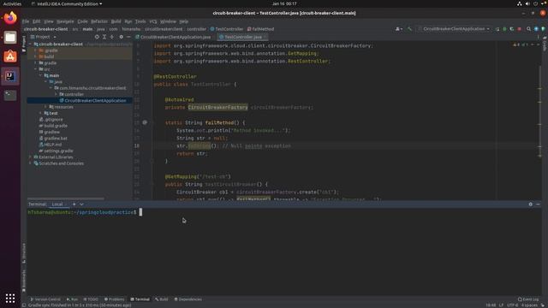Expand the controller package
This screenshot has height=308, width=548.
click(x=56, y=94)
